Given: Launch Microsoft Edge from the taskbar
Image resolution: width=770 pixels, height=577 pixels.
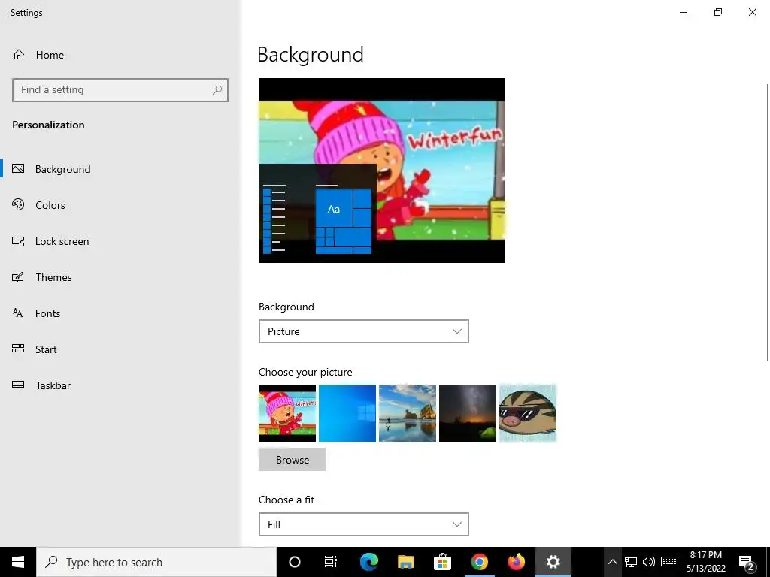Looking at the screenshot, I should [x=368, y=562].
